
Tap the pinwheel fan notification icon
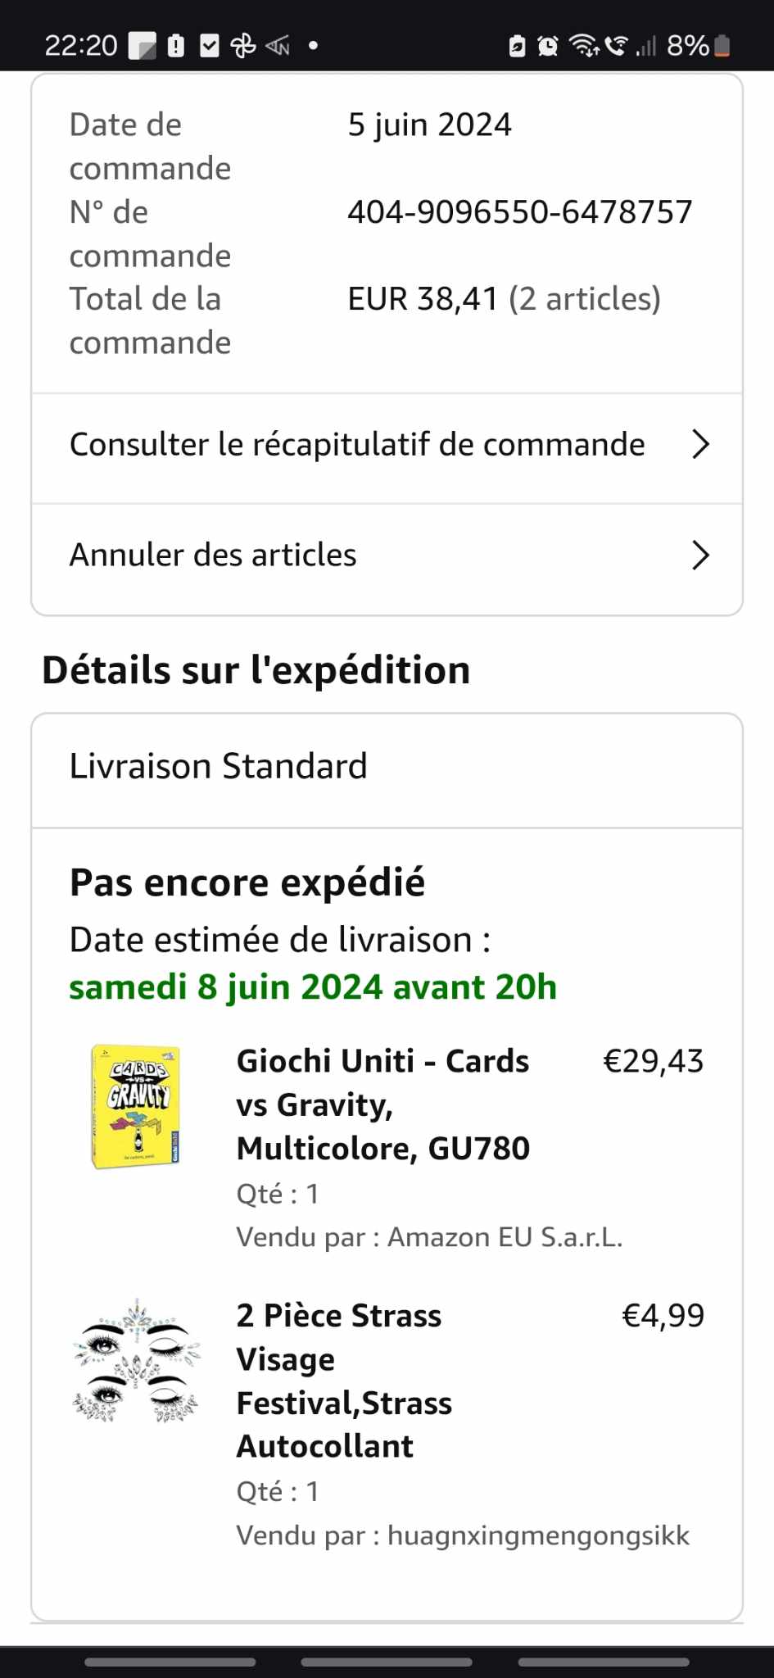point(243,46)
